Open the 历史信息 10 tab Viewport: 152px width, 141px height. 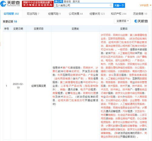tap(140, 14)
